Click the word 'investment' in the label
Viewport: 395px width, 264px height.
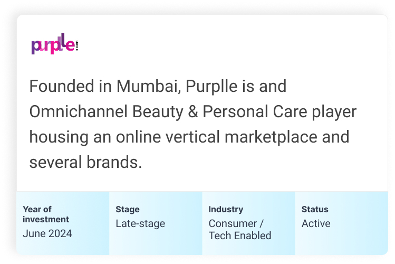46,219
